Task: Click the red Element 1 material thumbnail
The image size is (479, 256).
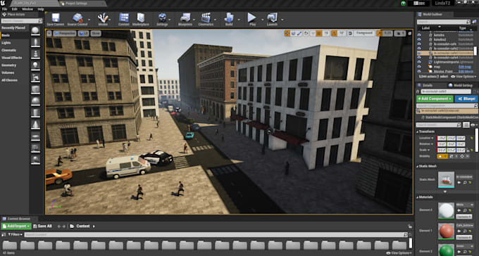Action: 446,231
